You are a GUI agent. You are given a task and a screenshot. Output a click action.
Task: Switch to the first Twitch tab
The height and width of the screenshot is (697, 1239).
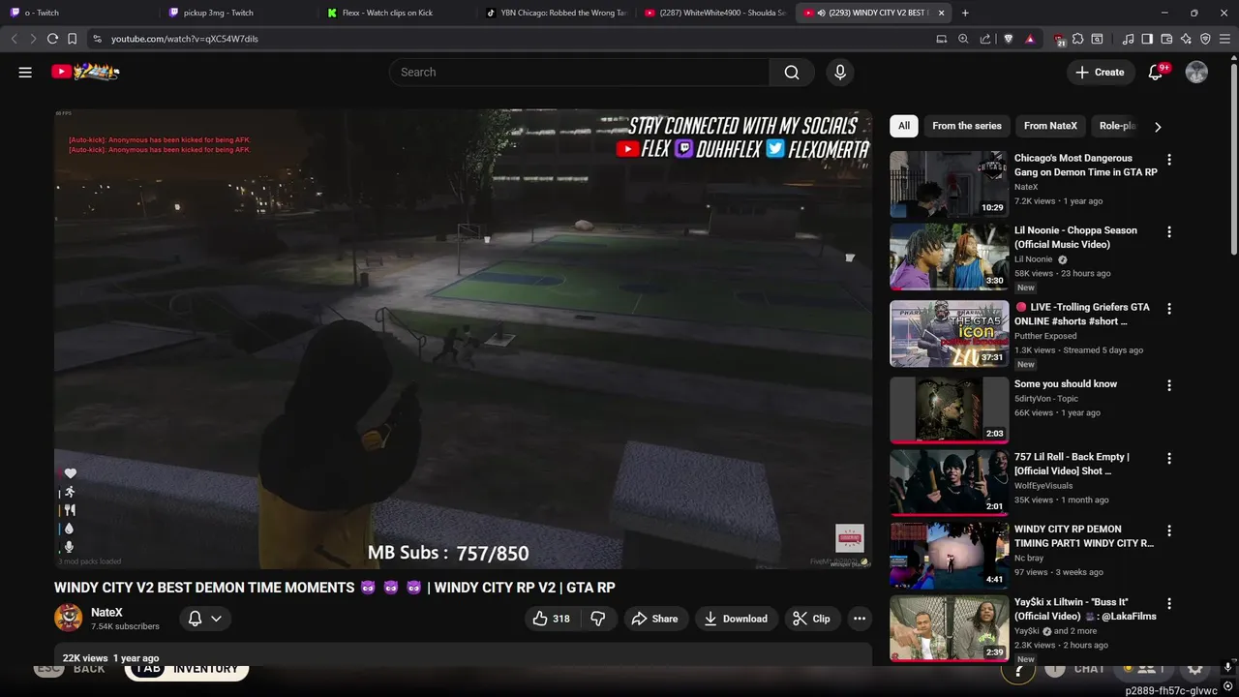[79, 13]
